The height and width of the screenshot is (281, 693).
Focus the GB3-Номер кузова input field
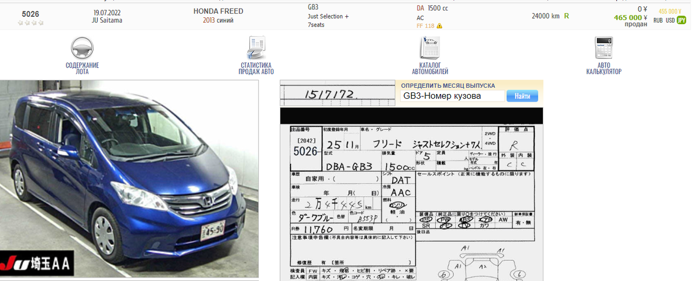(x=452, y=96)
